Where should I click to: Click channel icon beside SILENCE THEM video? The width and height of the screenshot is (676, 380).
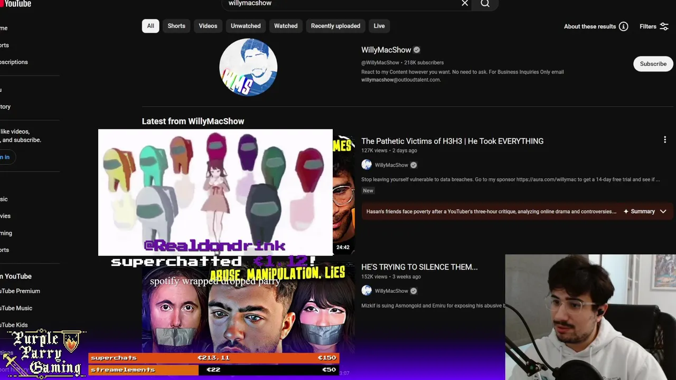click(x=367, y=290)
